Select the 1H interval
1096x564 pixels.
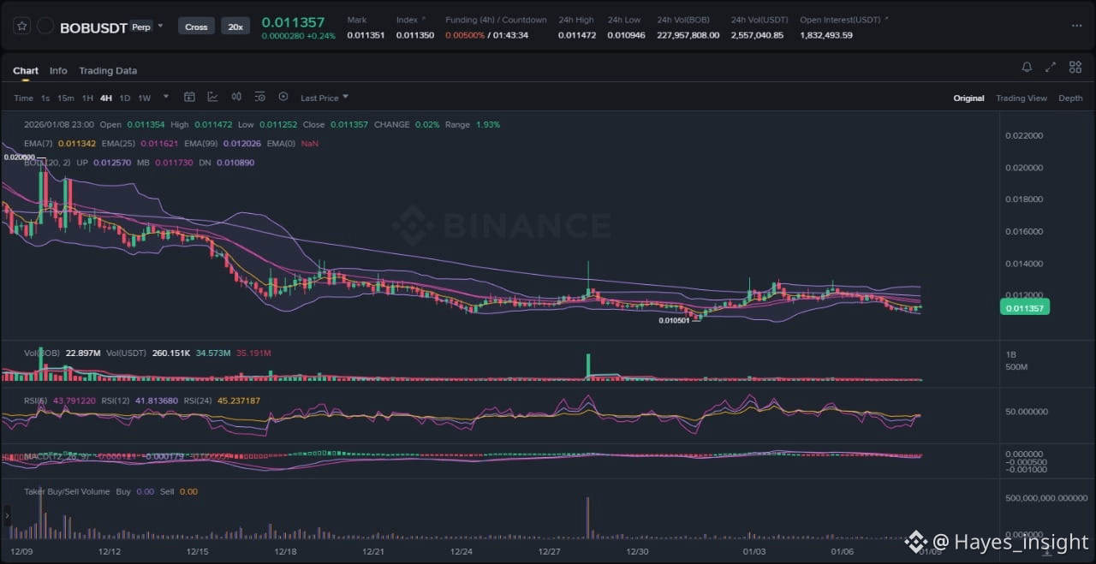coord(87,98)
